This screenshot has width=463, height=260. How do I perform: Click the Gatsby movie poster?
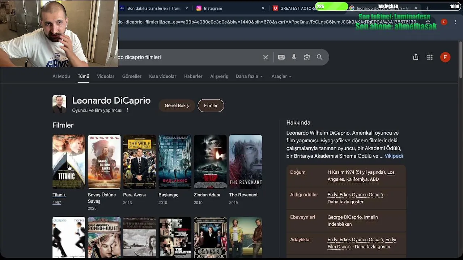coord(210,237)
